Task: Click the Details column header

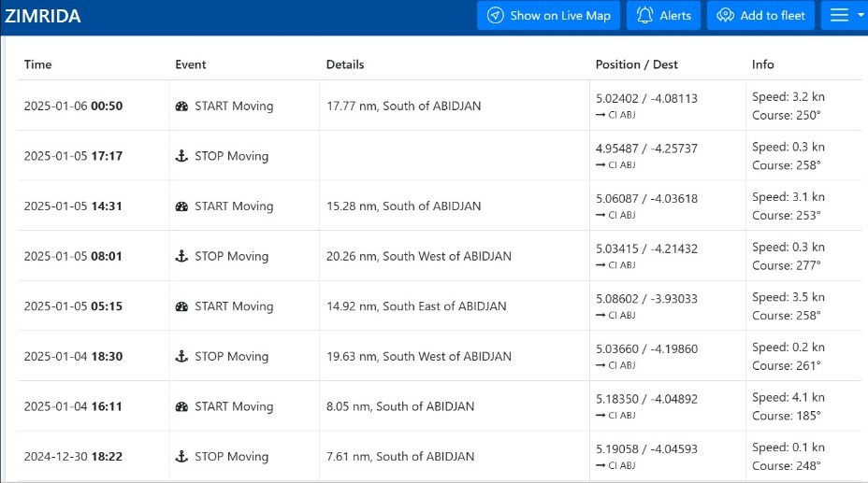Action: [x=345, y=64]
